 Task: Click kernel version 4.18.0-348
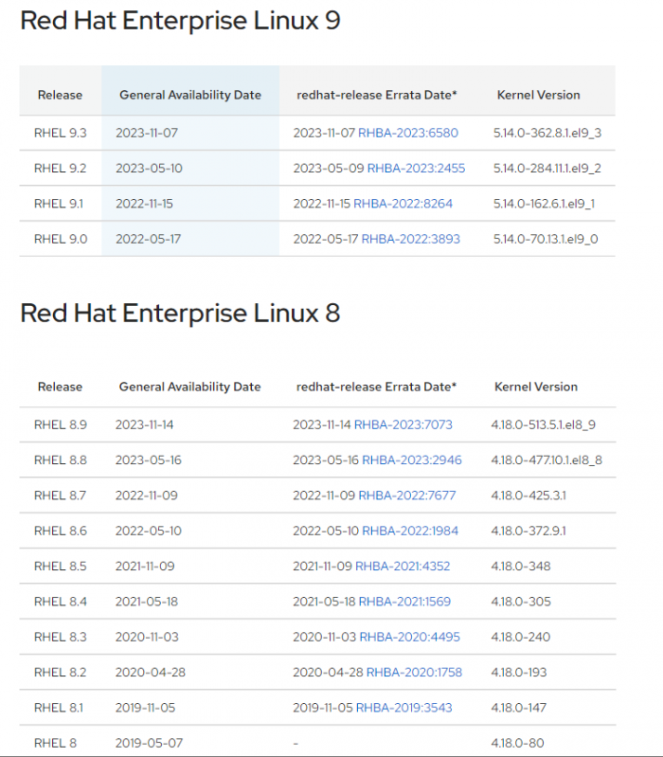[521, 566]
